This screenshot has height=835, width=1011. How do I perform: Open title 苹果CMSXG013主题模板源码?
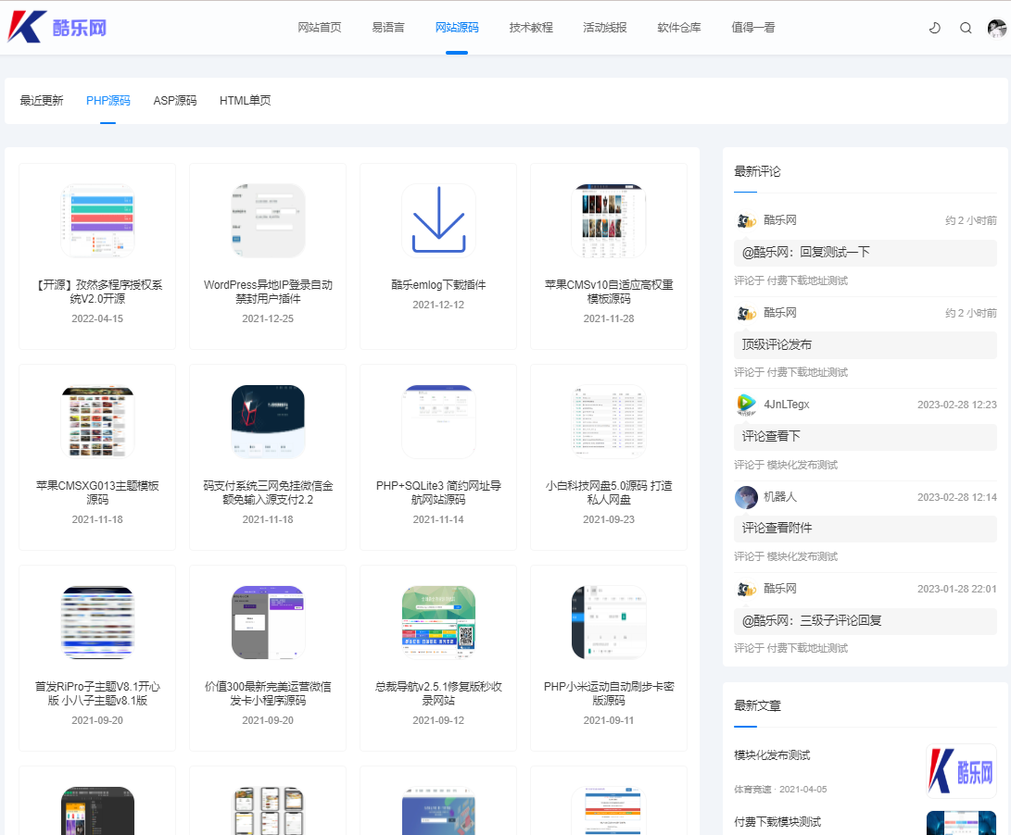97,492
